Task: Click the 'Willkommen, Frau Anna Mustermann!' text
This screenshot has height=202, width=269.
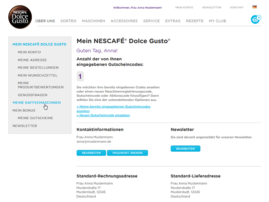Action: pos(137,8)
